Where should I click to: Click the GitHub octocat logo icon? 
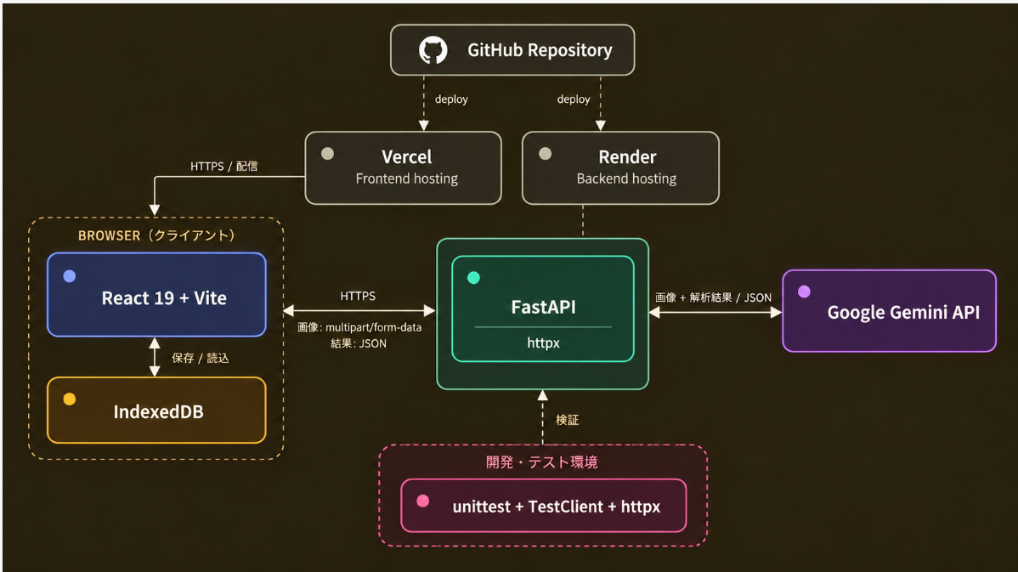point(433,50)
